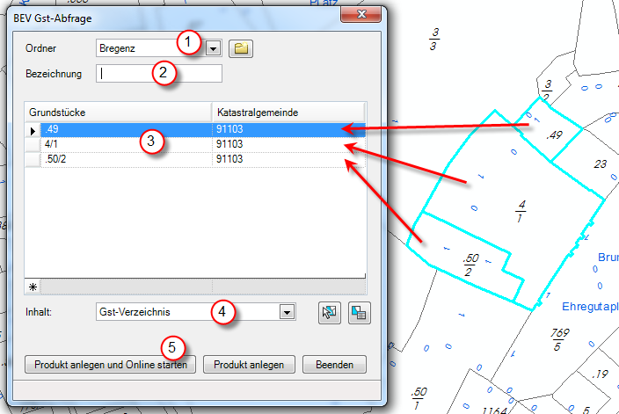The image size is (619, 414).
Task: Click the table list icon beside Inhalt
Action: pos(359,313)
